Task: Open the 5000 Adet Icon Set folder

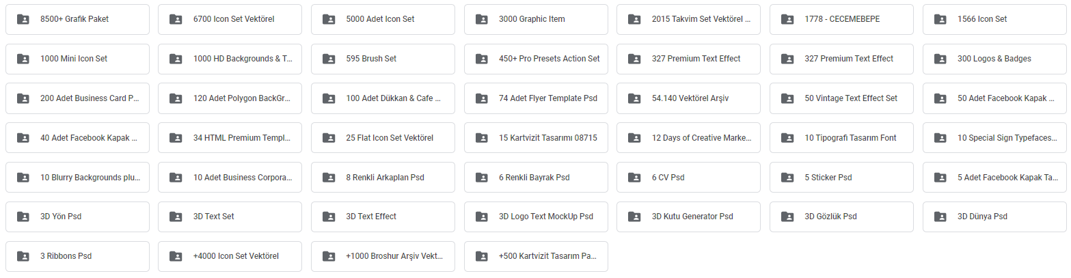Action: click(380, 19)
